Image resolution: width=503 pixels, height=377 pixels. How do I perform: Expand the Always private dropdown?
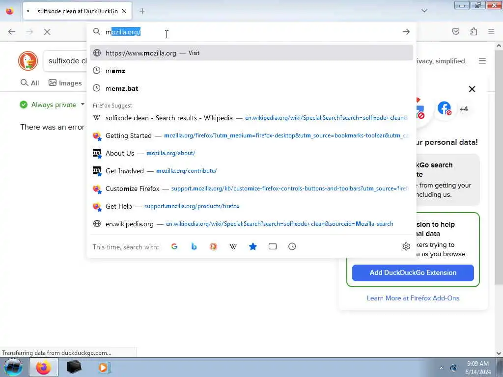point(52,105)
